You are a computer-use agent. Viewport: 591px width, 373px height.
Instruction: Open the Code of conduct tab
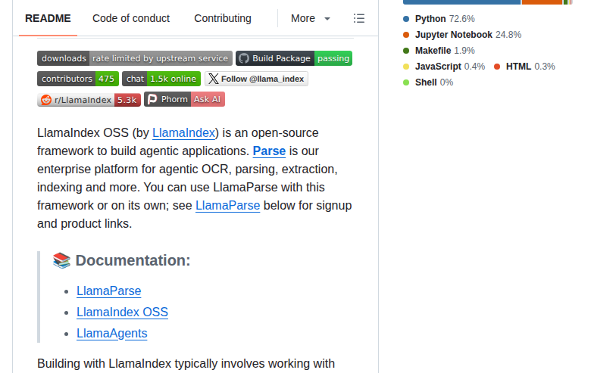pyautogui.click(x=131, y=18)
